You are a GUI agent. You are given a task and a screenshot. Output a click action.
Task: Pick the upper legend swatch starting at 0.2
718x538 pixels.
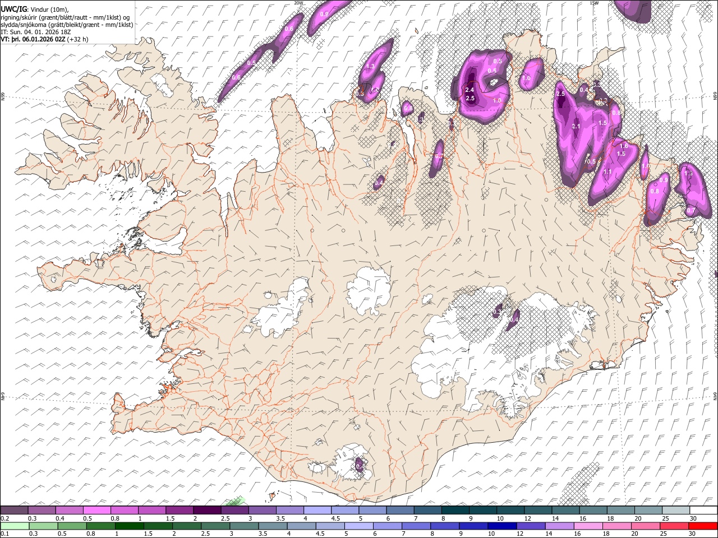coord(14,511)
